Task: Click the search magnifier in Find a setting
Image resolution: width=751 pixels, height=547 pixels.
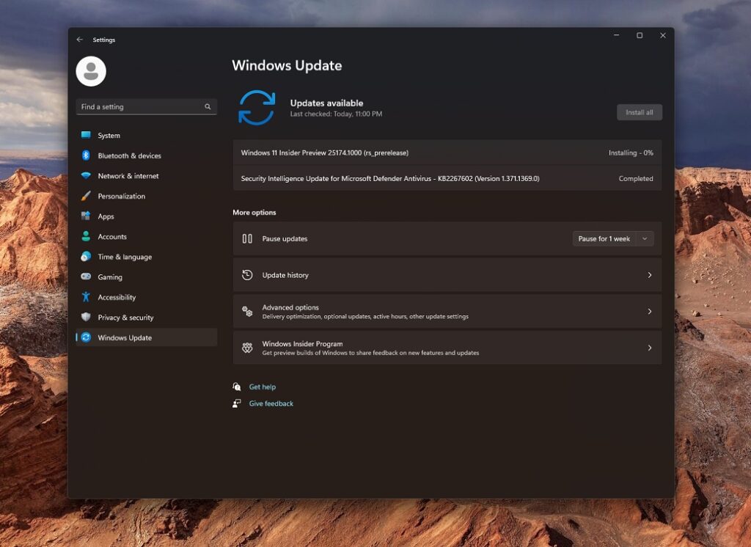Action: (208, 106)
